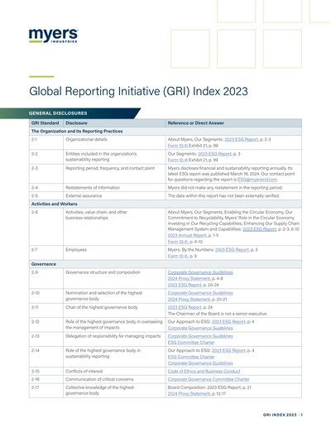Click the General Disclosures section banner
The width and height of the screenshot is (331, 428).
pyautogui.click(x=70, y=113)
